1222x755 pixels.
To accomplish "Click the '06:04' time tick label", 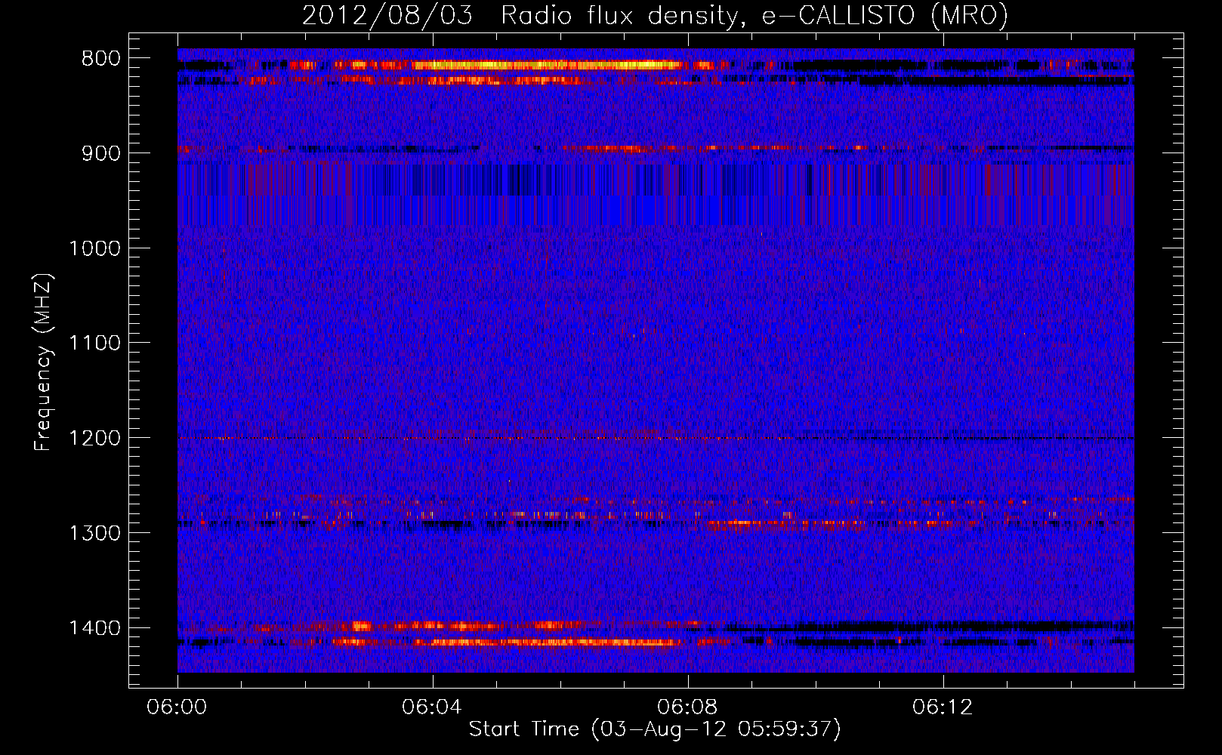I will coord(432,707).
